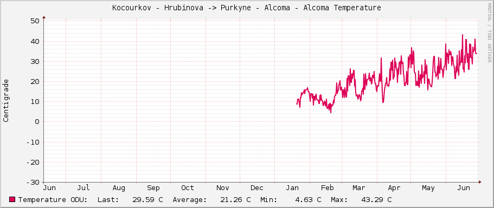The image size is (494, 208).
Task: Click the '0' y-axis label
Action: (37, 122)
